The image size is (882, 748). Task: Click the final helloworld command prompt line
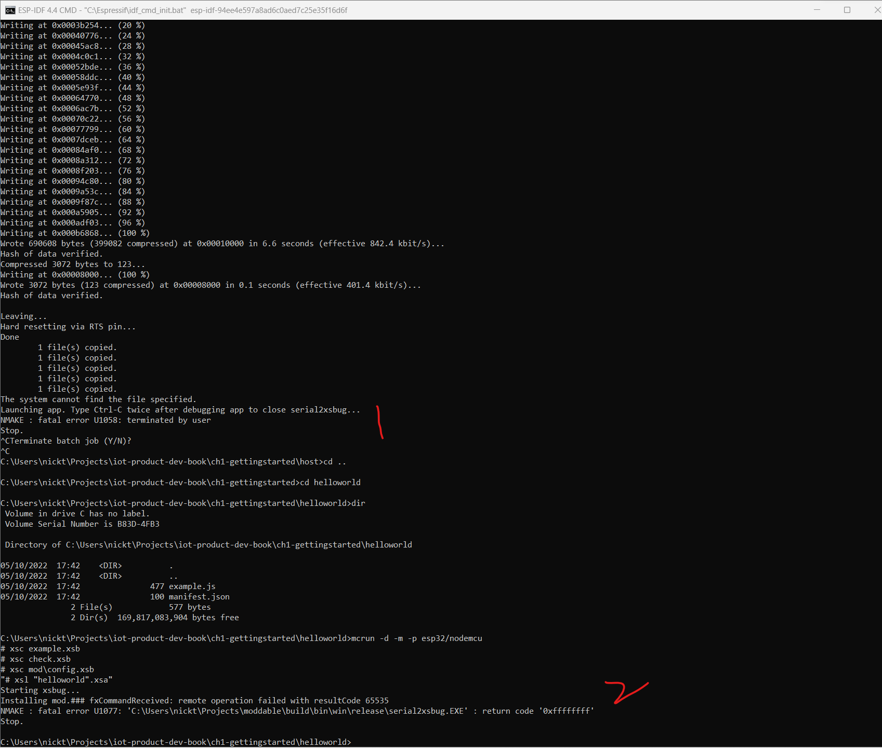pos(177,742)
